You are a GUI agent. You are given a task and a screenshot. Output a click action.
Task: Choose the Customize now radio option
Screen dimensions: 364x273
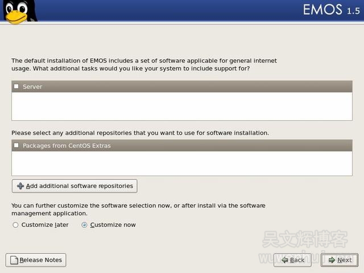point(84,225)
